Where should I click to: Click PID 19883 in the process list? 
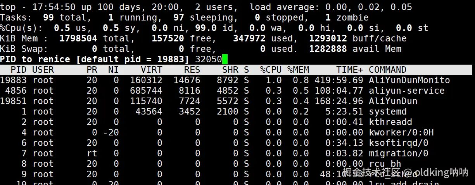coord(14,80)
